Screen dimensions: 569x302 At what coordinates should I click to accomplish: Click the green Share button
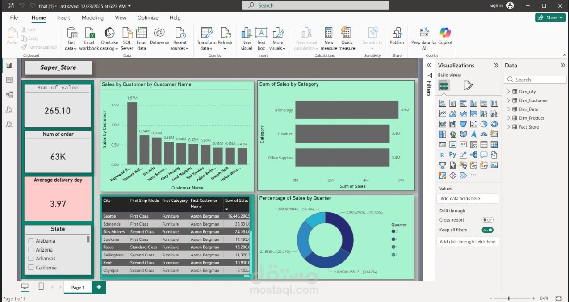pyautogui.click(x=550, y=17)
